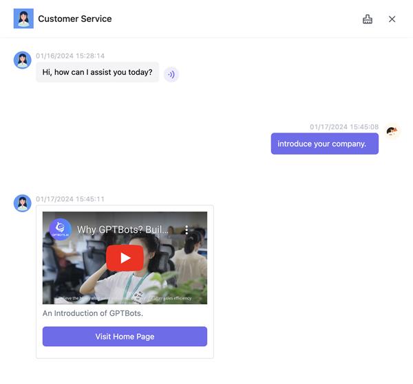Click the Visit Home Page button
The width and height of the screenshot is (413, 384).
click(x=125, y=337)
